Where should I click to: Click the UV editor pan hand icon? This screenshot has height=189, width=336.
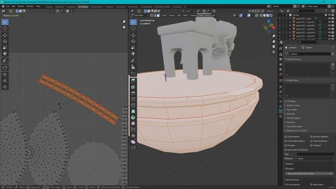pos(124,27)
